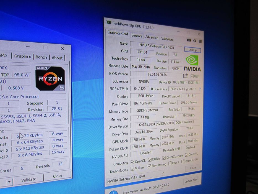258x194 pixels.
Task: Click the GPU field showing GP104
Action: (142, 52)
